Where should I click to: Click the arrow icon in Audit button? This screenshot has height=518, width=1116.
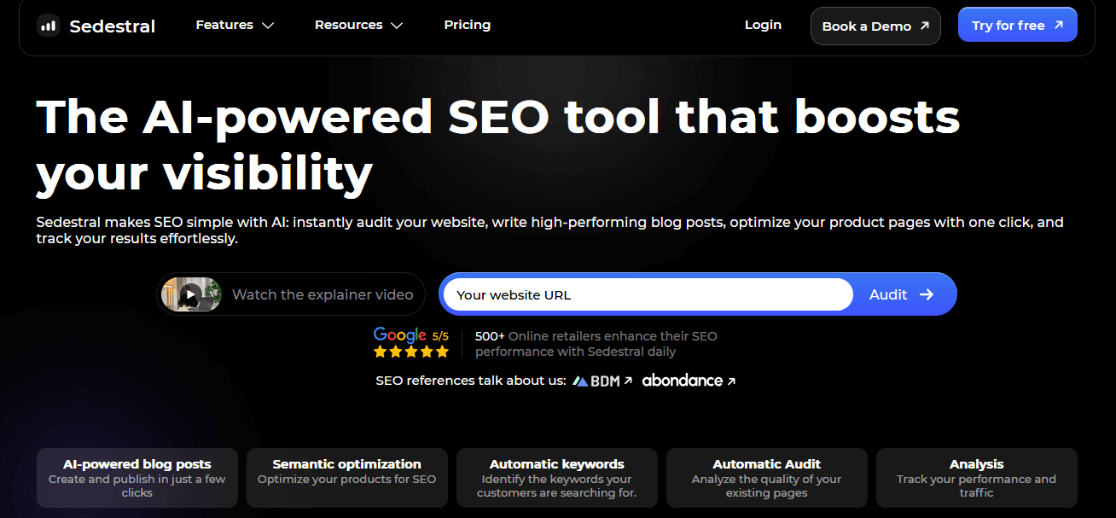[x=927, y=294]
